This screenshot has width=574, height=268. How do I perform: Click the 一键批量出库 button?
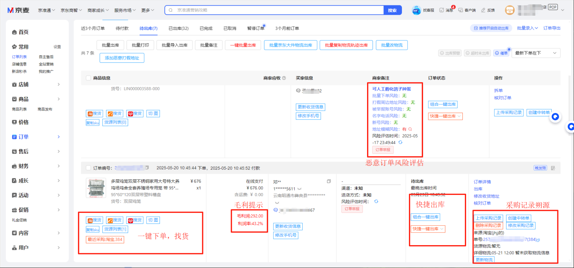tap(243, 45)
